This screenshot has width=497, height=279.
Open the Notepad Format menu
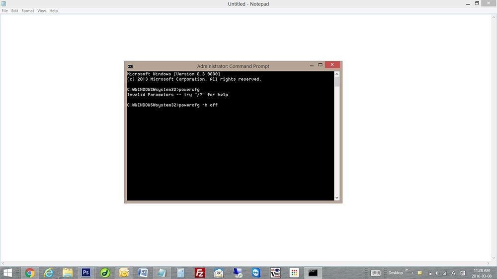point(27,11)
